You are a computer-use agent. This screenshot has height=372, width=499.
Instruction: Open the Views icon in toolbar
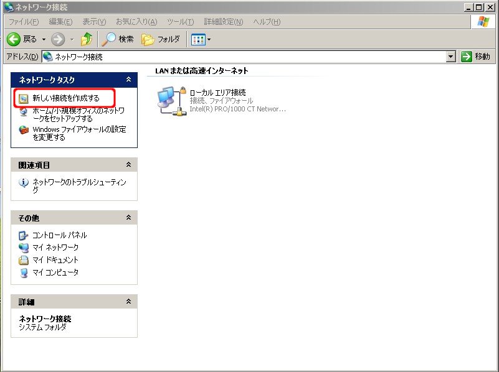point(198,39)
